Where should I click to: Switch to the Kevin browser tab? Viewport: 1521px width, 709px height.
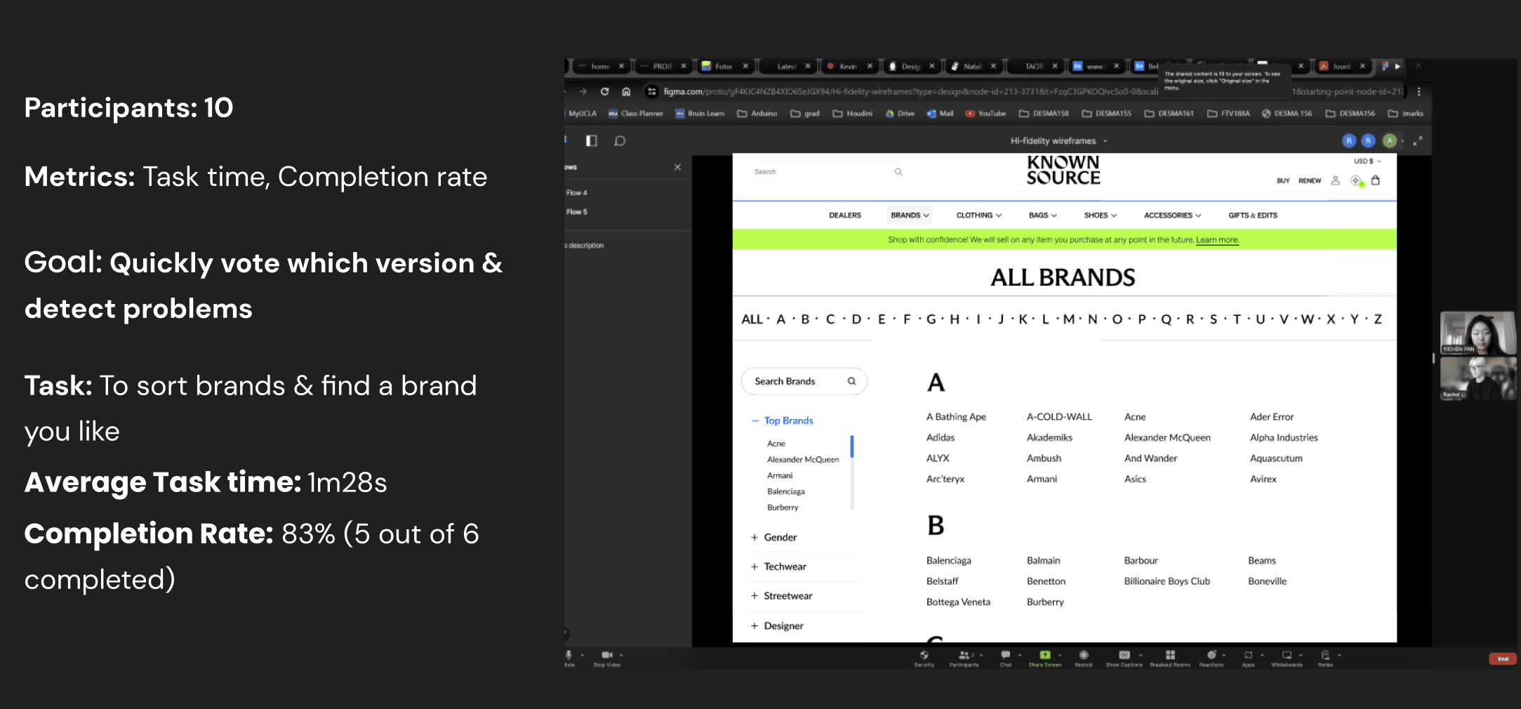pos(849,66)
